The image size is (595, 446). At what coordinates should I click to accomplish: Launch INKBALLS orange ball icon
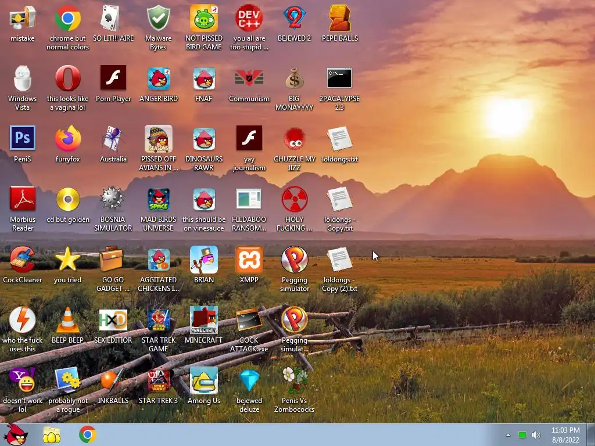tap(113, 380)
